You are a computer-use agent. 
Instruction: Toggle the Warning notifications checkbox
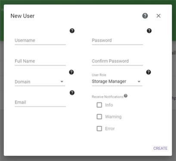99,117
